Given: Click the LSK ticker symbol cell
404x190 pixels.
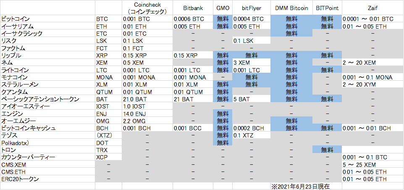Looking at the screenshot, I should click(108, 40).
